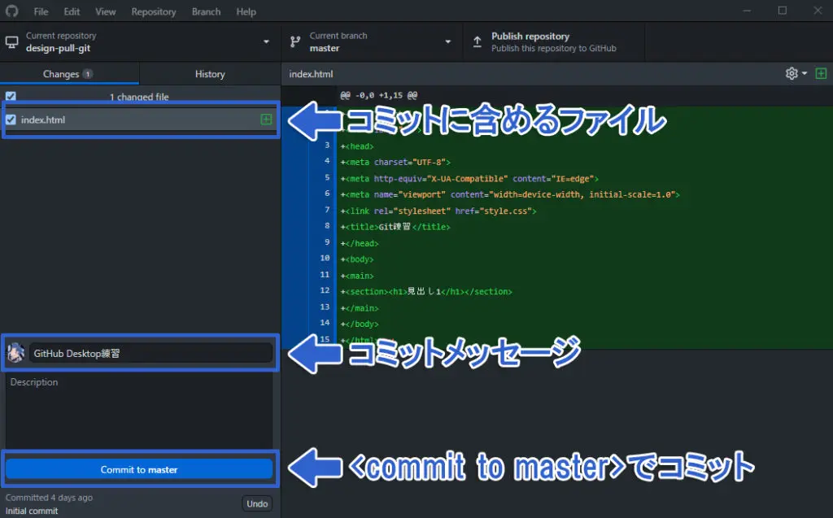Click the upload arrow icon for Publish repository
The height and width of the screenshot is (518, 833).
click(478, 42)
